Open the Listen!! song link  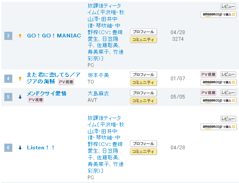(41, 148)
